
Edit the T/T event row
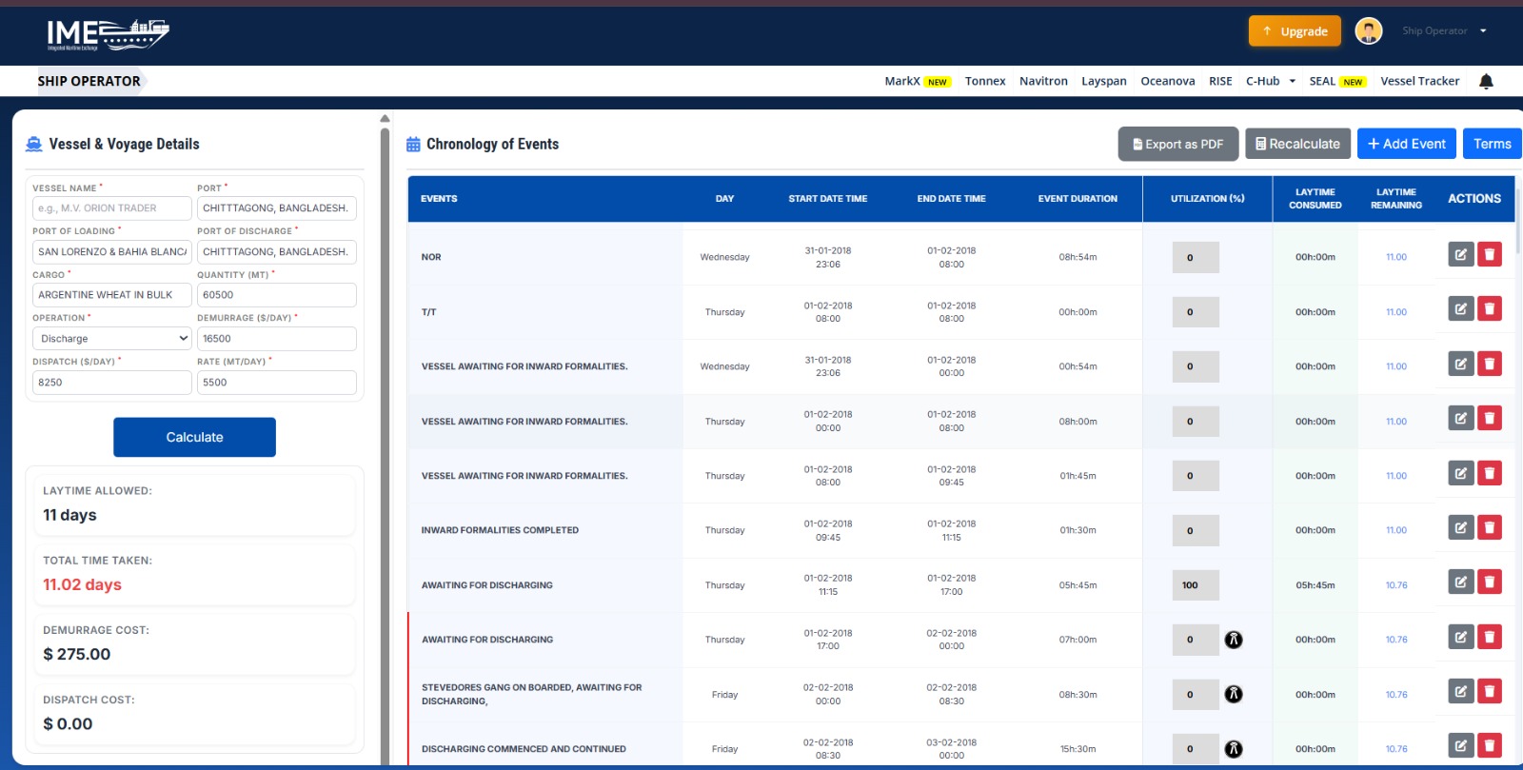click(x=1460, y=308)
